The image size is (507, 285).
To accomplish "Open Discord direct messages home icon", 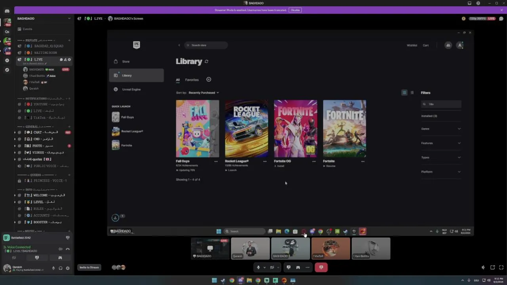I will (x=7, y=11).
